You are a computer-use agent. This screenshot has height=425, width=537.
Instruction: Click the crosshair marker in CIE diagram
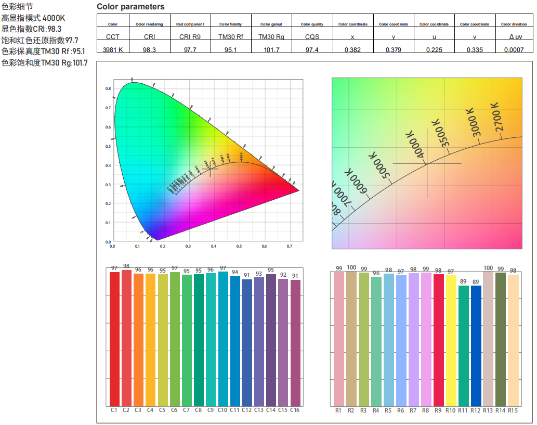pos(210,169)
